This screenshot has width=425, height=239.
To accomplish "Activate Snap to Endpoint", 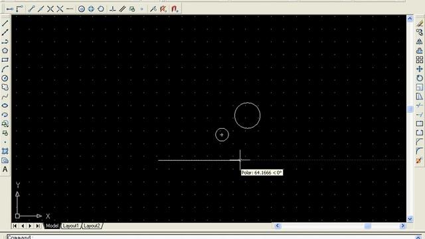I will tap(31, 9).
